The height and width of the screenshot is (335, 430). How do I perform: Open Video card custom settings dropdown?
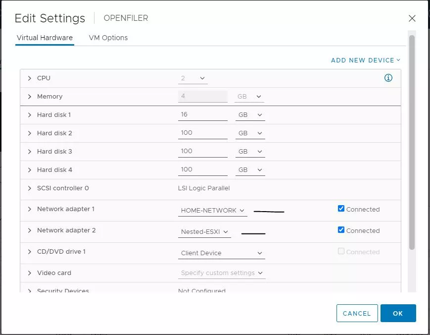(x=222, y=273)
